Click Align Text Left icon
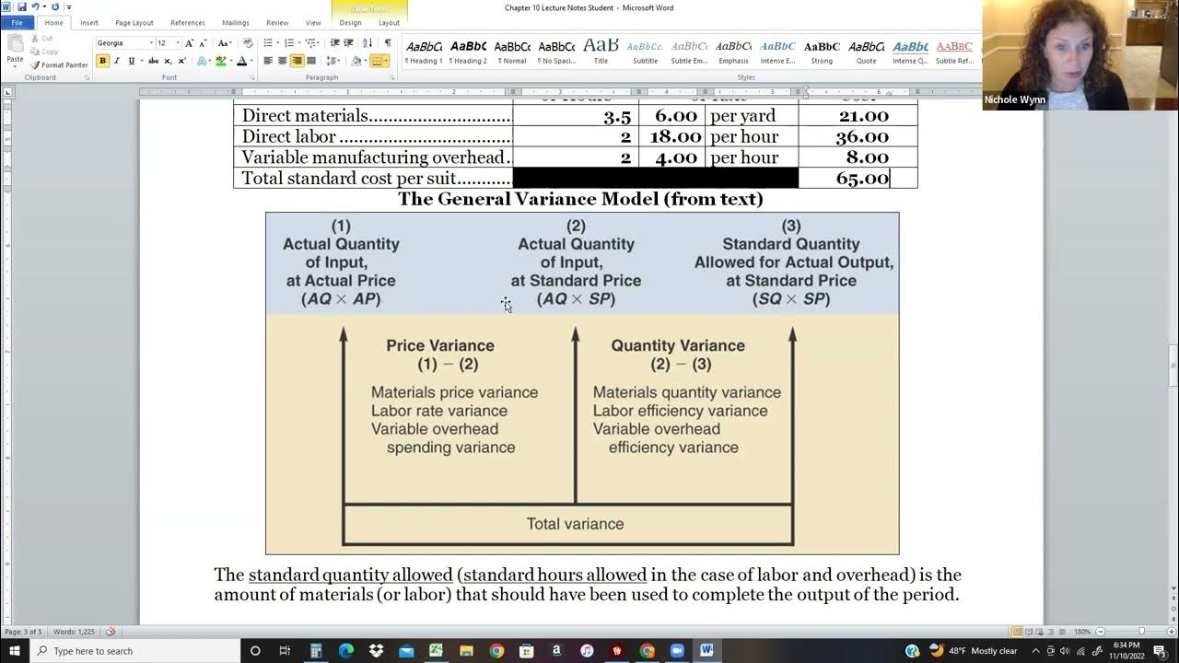Image resolution: width=1179 pixels, height=663 pixels. [x=267, y=61]
